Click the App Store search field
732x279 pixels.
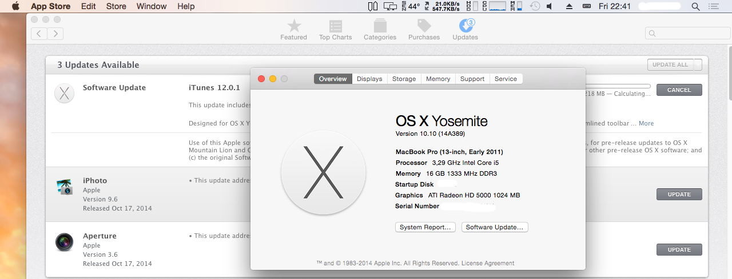click(687, 33)
